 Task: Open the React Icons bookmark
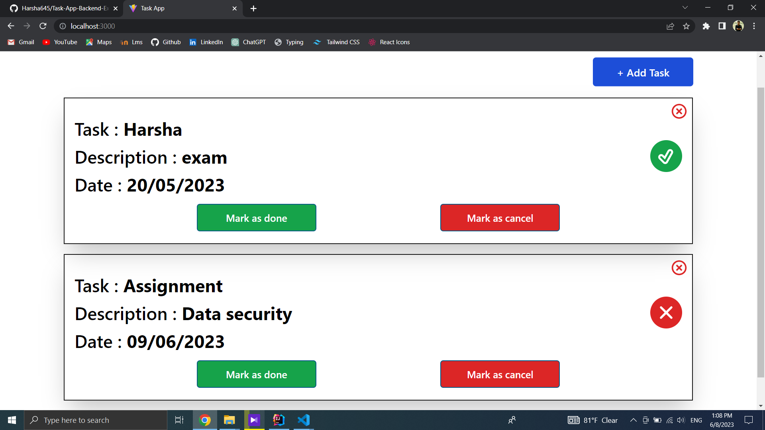389,42
